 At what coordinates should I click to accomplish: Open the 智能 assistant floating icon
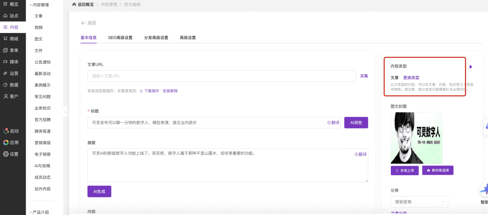(x=484, y=190)
